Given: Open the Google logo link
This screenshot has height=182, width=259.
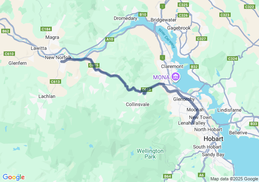Looking at the screenshot, I should click(14, 177).
